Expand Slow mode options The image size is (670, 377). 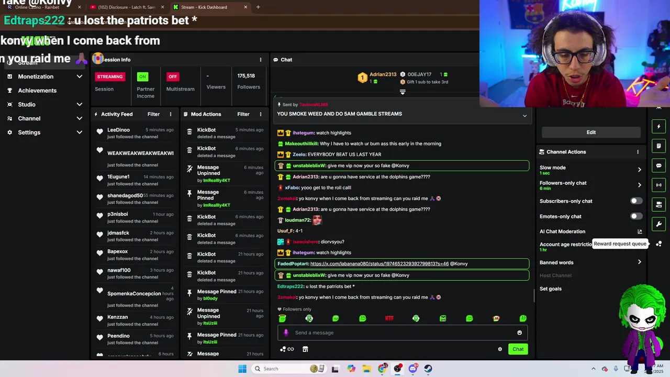pos(640,170)
